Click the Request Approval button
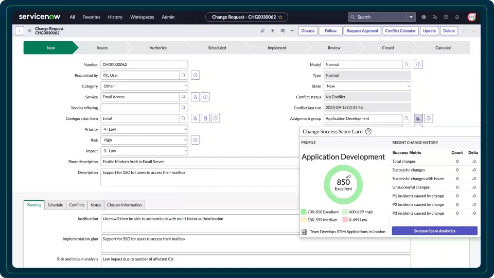 pos(362,31)
